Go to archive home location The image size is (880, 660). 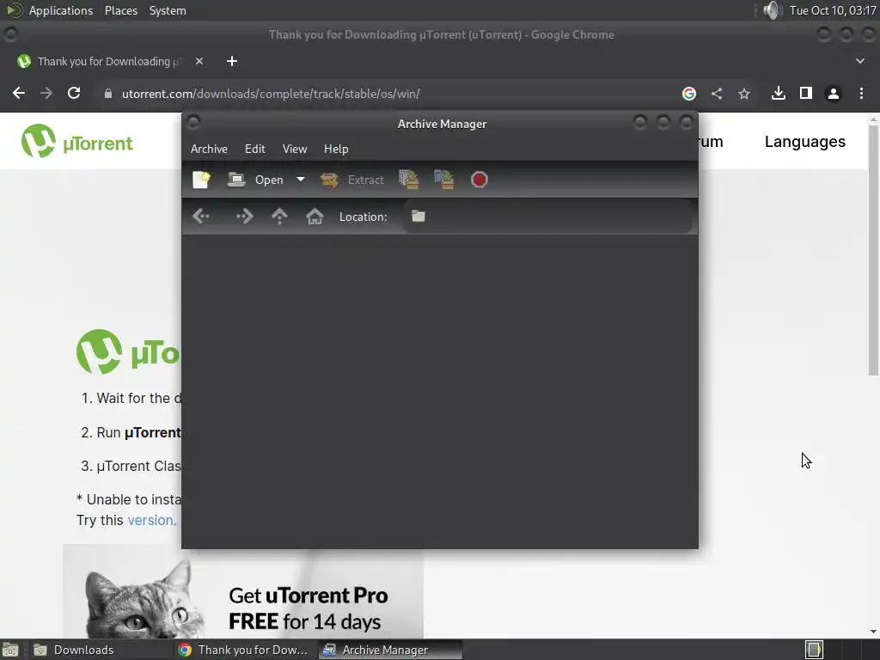(315, 216)
